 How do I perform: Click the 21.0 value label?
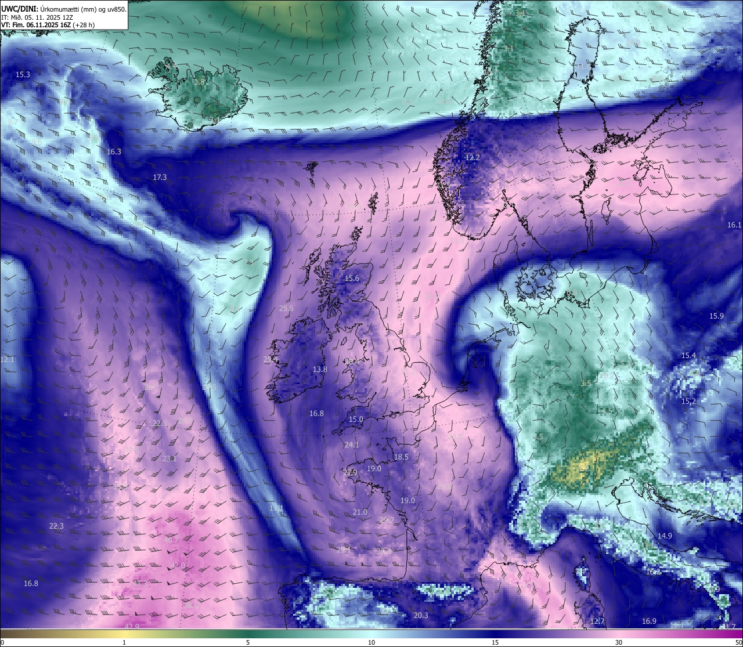(x=360, y=512)
